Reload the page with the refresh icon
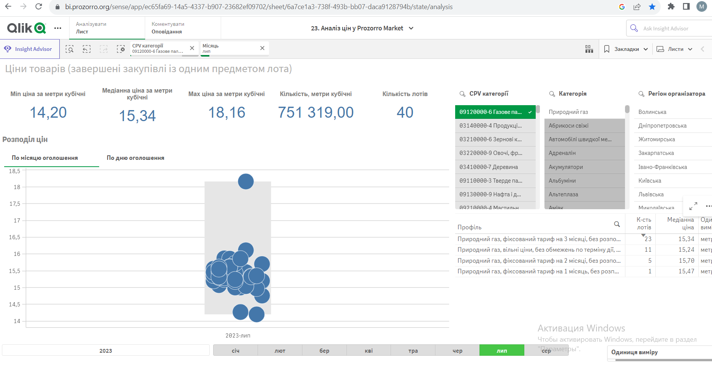This screenshot has width=712, height=366. (x=38, y=6)
